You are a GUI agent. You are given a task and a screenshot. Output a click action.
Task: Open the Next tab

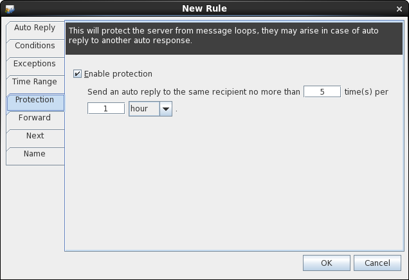[35, 136]
